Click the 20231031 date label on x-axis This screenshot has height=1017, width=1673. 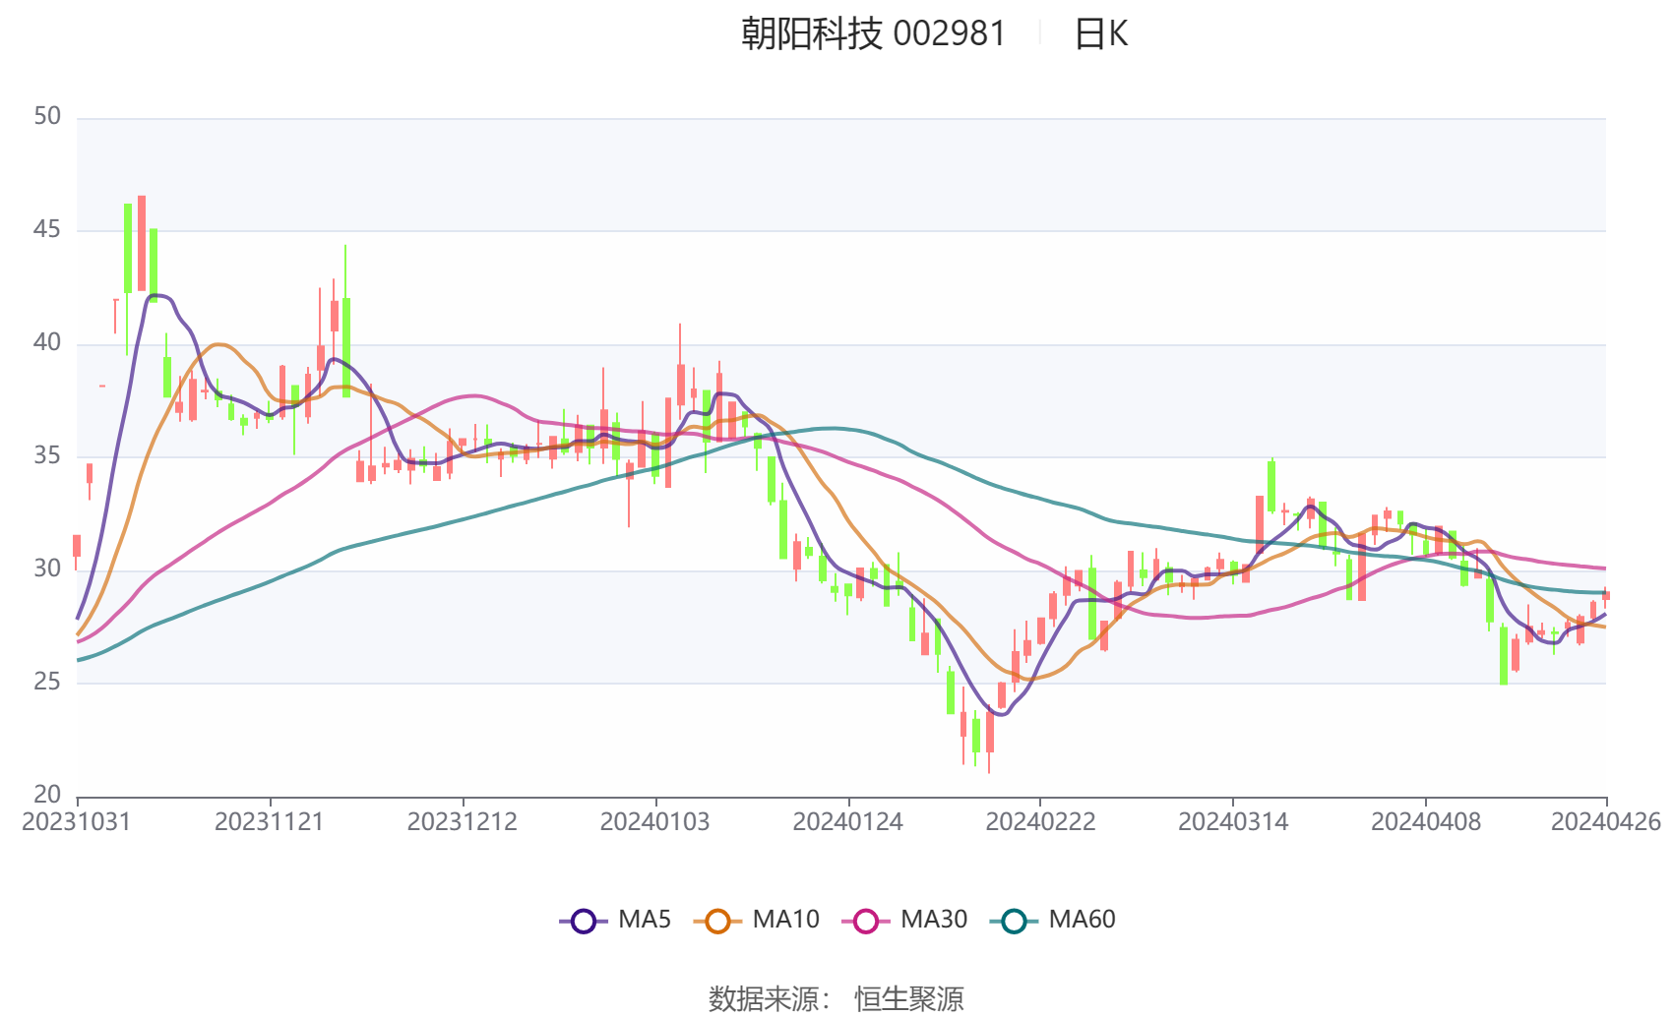(x=77, y=822)
